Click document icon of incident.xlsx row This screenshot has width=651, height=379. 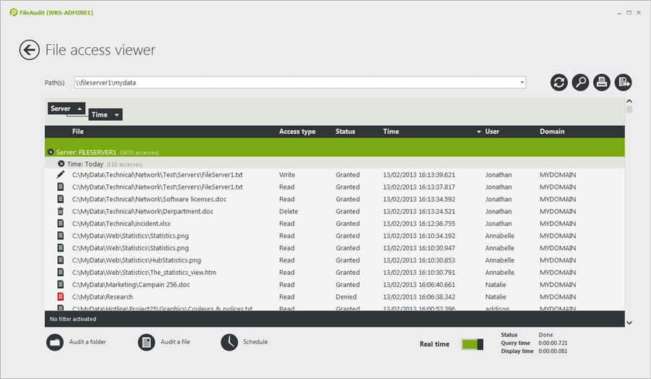[x=61, y=223]
